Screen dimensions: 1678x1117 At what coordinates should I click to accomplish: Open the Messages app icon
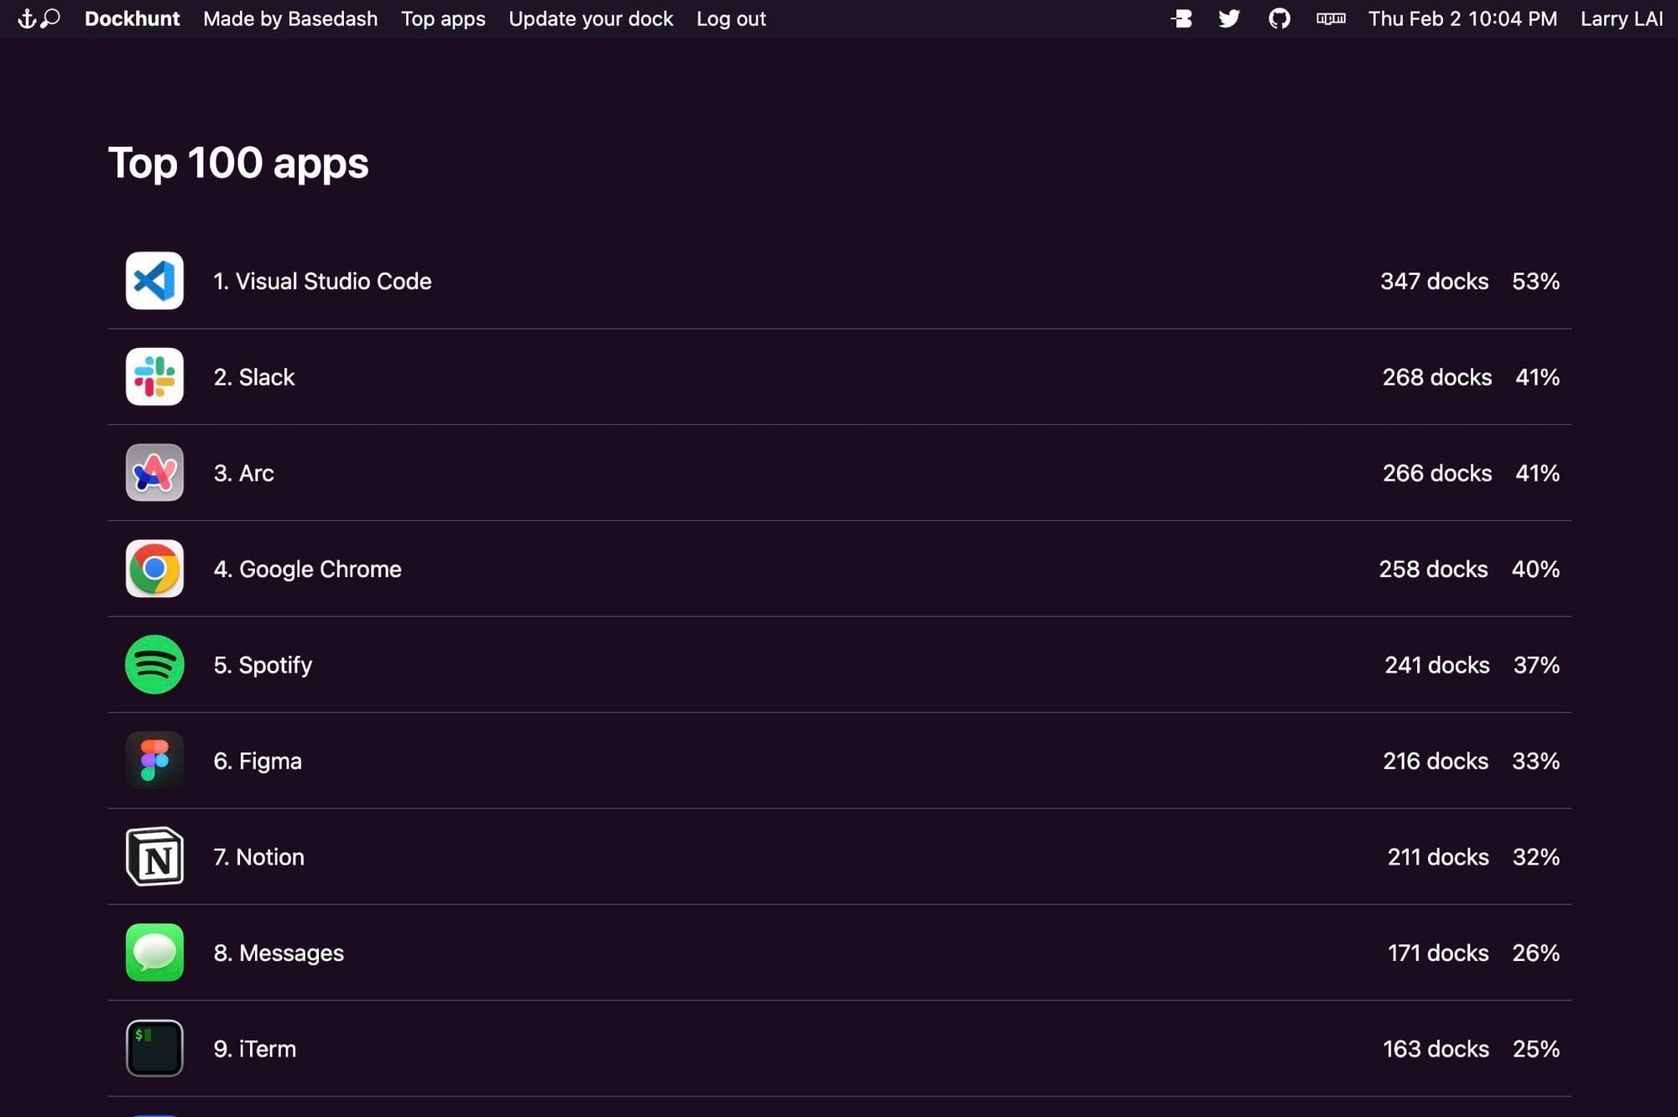point(154,953)
